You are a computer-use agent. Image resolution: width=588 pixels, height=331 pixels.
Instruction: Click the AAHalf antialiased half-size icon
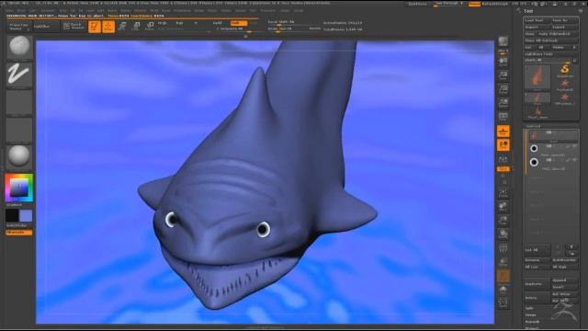coord(503,103)
